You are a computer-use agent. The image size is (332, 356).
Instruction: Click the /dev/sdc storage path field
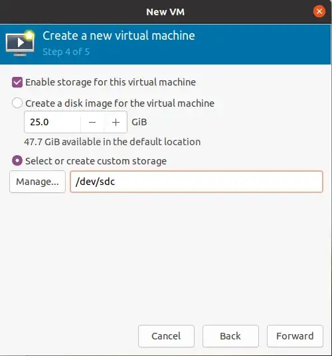197,182
